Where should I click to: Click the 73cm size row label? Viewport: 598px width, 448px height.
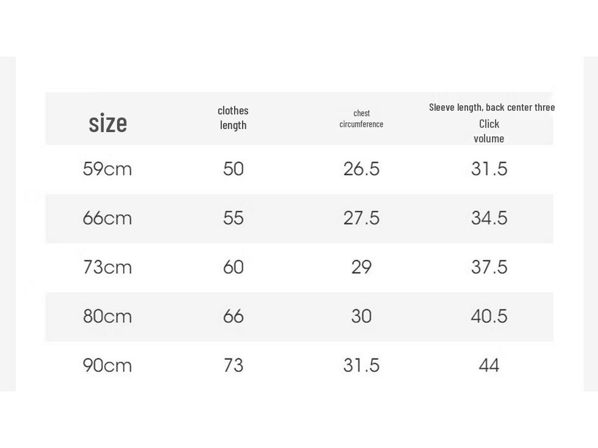click(x=107, y=267)
